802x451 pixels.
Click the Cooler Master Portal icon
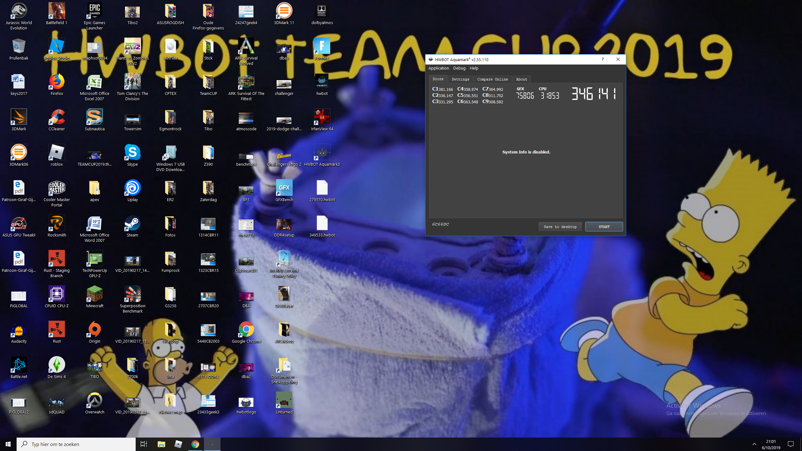pyautogui.click(x=57, y=194)
